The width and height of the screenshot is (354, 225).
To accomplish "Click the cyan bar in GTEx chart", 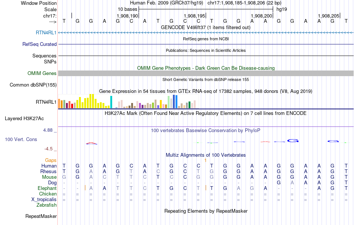I will (x=111, y=102).
